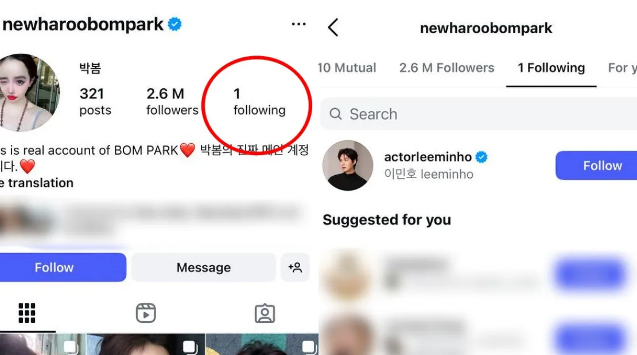The width and height of the screenshot is (637, 355).
Task: Open the three-dot more options menu
Action: [x=298, y=25]
